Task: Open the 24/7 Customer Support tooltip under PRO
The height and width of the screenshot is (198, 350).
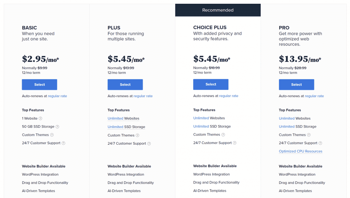Action: 321,143
